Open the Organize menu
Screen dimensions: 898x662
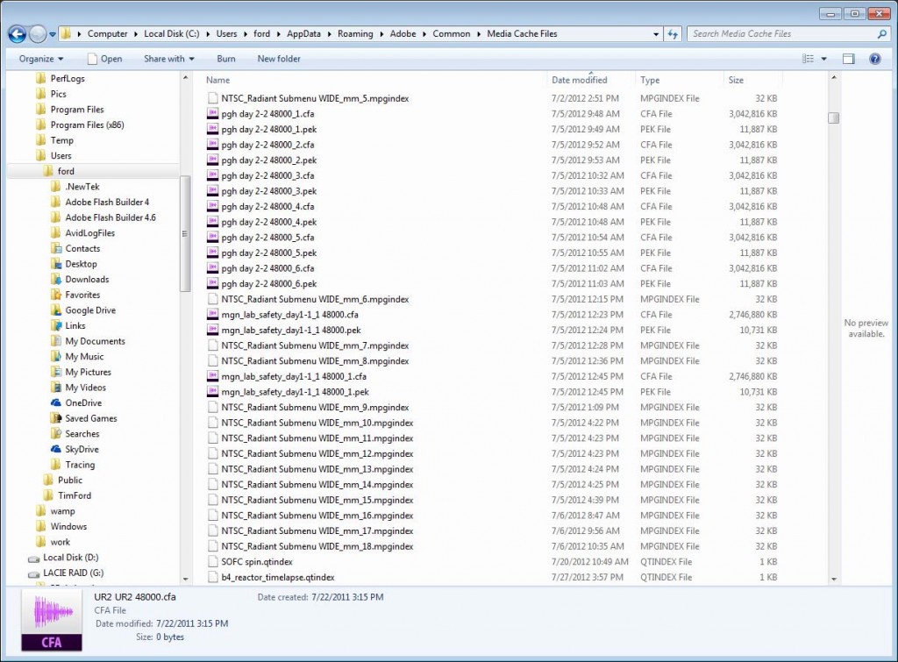[x=41, y=59]
